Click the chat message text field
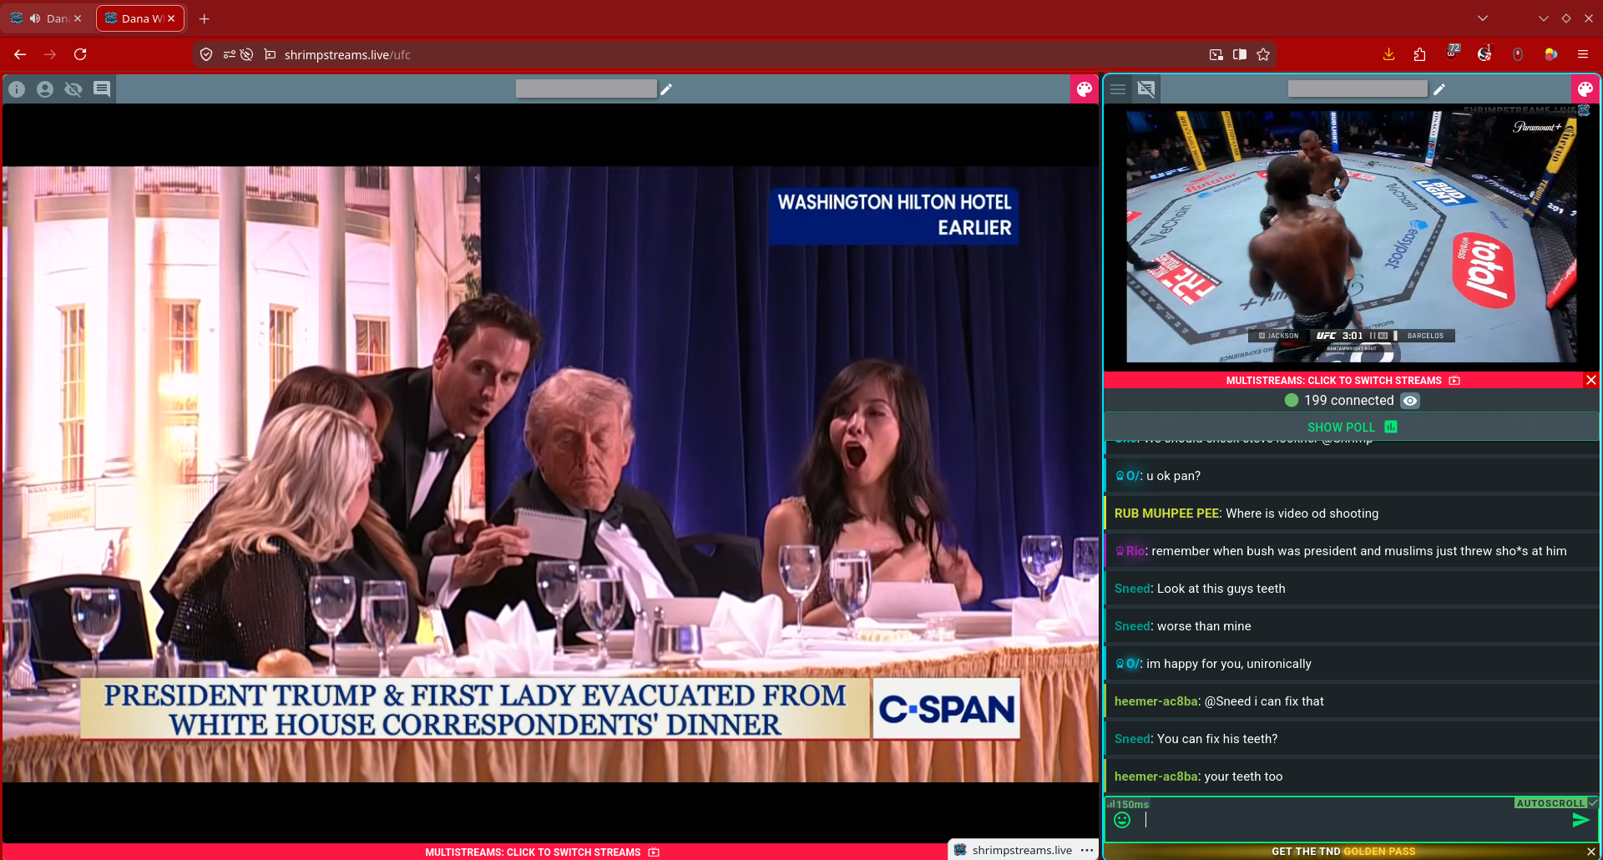 [1353, 821]
